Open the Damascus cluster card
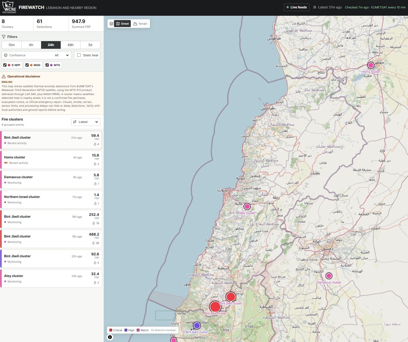408x342 pixels. tap(51, 180)
